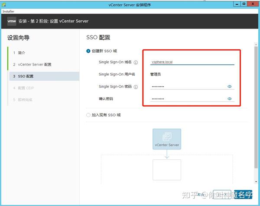Reveal the 确认密码 field using its eye icon
This screenshot has width=260, height=206.
[230, 98]
